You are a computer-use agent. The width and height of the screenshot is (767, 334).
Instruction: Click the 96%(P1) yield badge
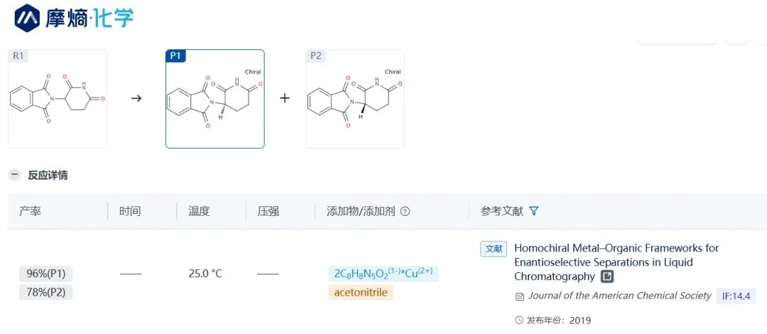click(x=46, y=274)
